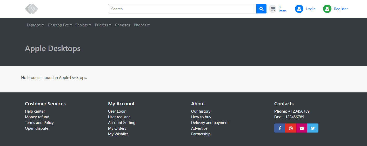Expand the Desktop Pcs dropdown menu
Viewport: 367px width, 146px height.
click(60, 25)
